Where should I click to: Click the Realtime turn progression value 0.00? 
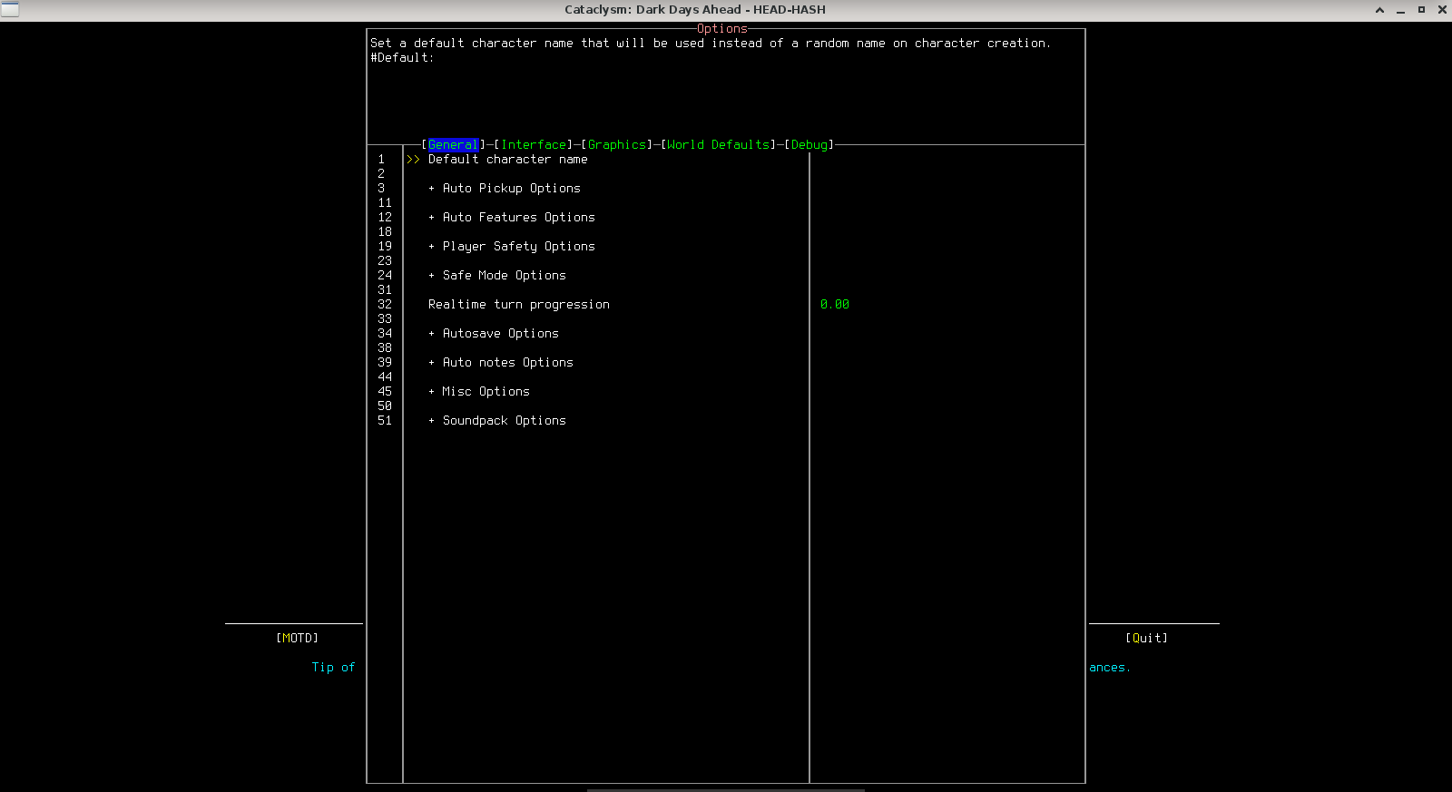(x=835, y=305)
